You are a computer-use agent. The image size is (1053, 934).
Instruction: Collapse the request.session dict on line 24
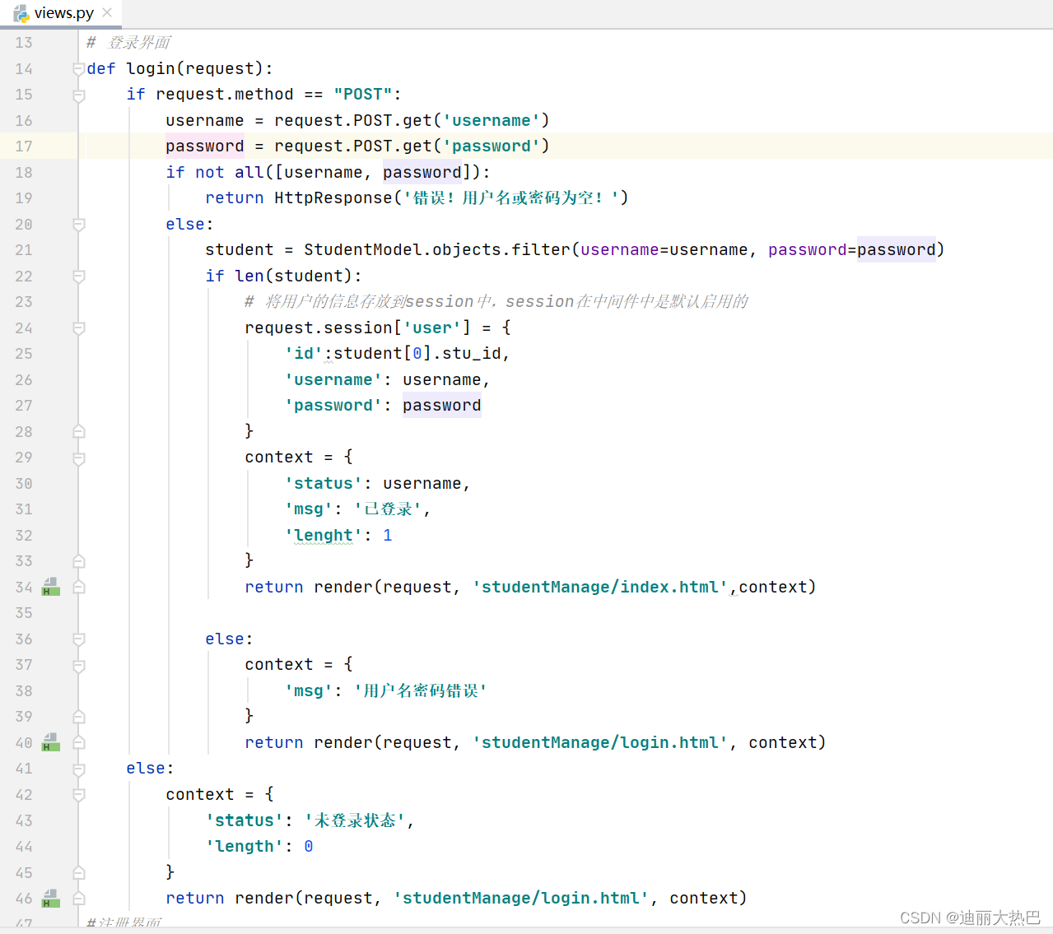[79, 328]
